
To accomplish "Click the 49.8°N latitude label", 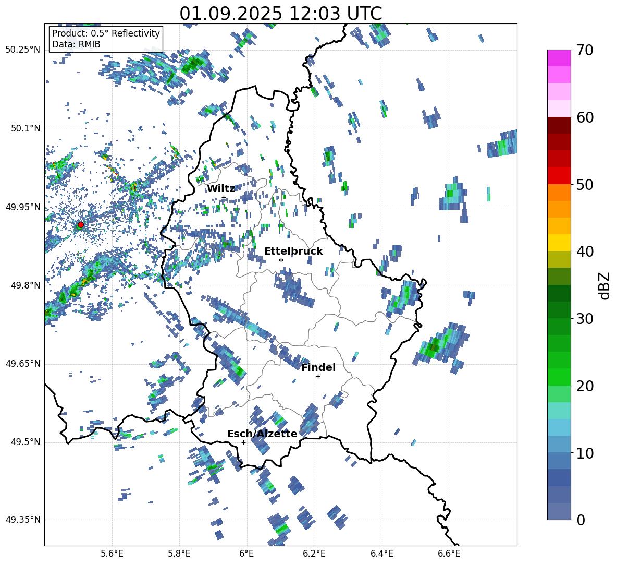I will pos(25,285).
